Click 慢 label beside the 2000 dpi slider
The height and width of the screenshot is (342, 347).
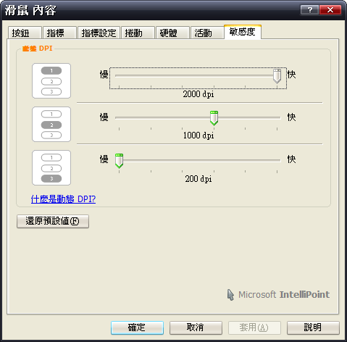tap(104, 75)
